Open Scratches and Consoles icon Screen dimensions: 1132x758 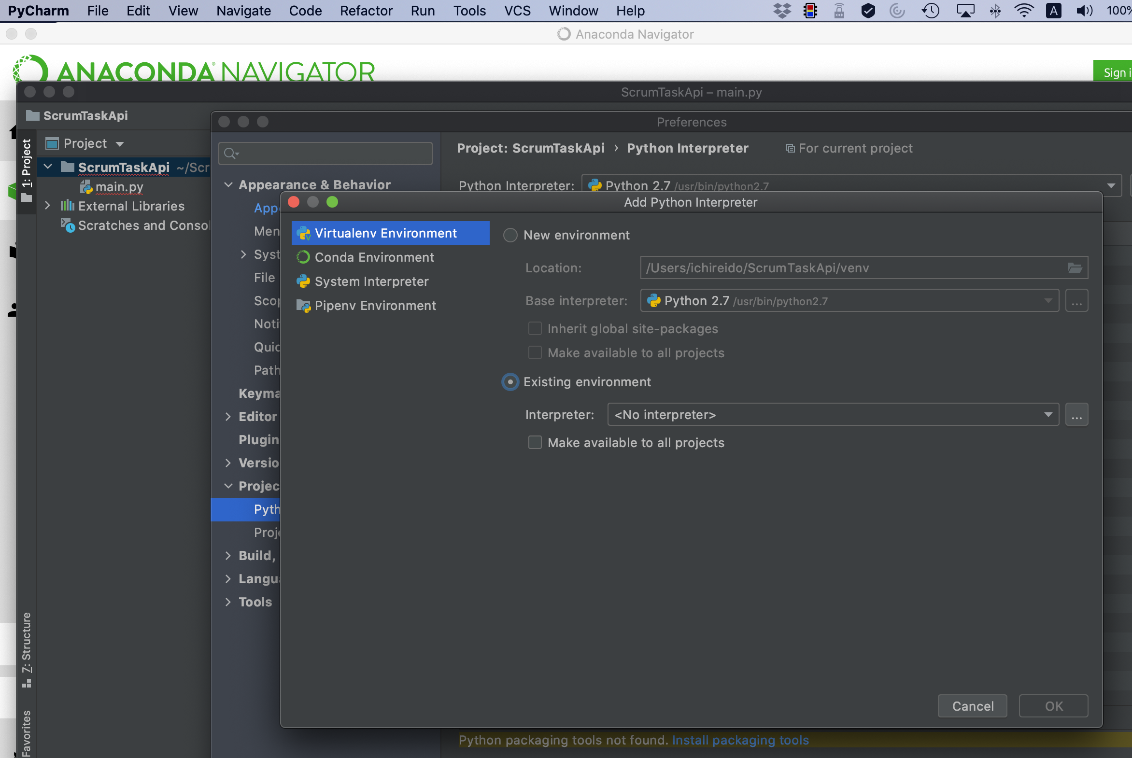pyautogui.click(x=67, y=225)
